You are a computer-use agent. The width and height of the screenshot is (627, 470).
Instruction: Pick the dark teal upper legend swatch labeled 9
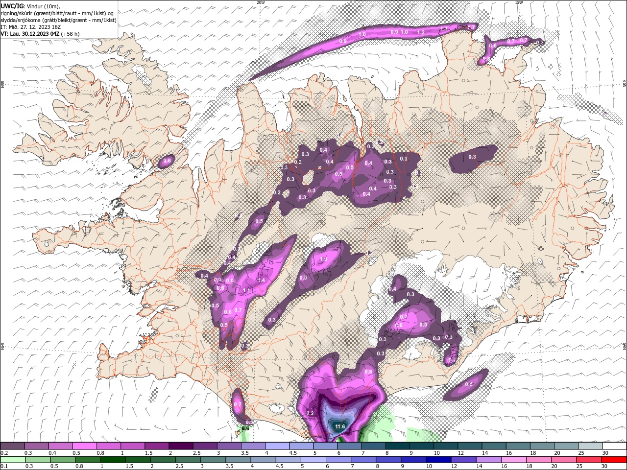click(422, 446)
